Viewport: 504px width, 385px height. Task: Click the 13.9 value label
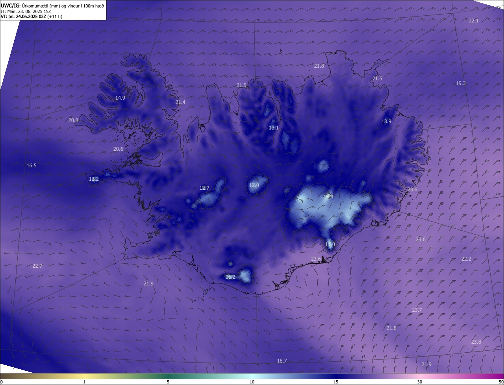386,122
